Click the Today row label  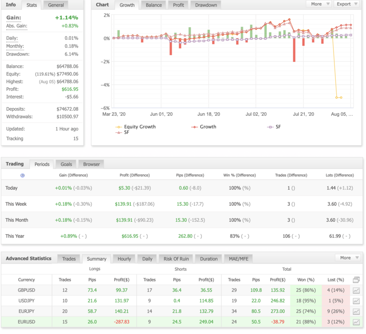tap(12, 188)
